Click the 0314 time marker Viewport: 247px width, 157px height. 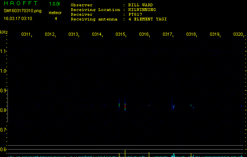tap(97, 34)
